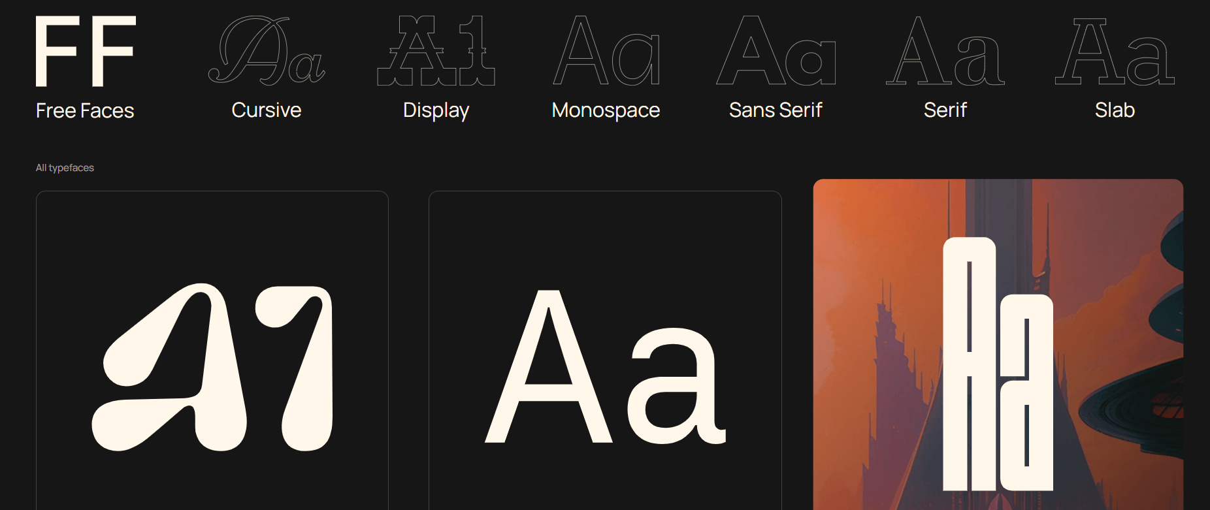Select the Slab outlined Aa icon
The height and width of the screenshot is (510, 1210).
click(1115, 50)
